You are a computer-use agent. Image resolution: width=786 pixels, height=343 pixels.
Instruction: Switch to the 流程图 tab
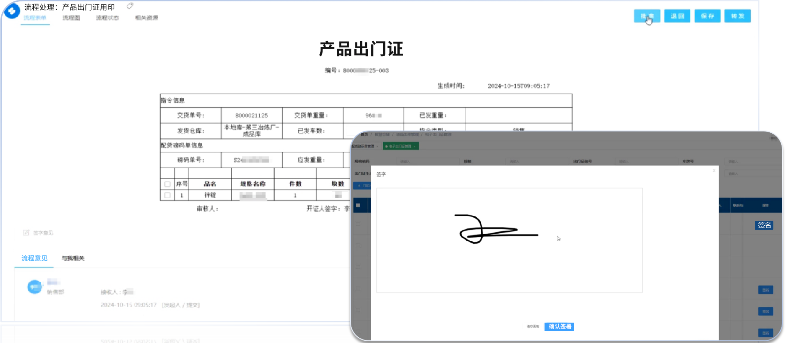pos(71,18)
